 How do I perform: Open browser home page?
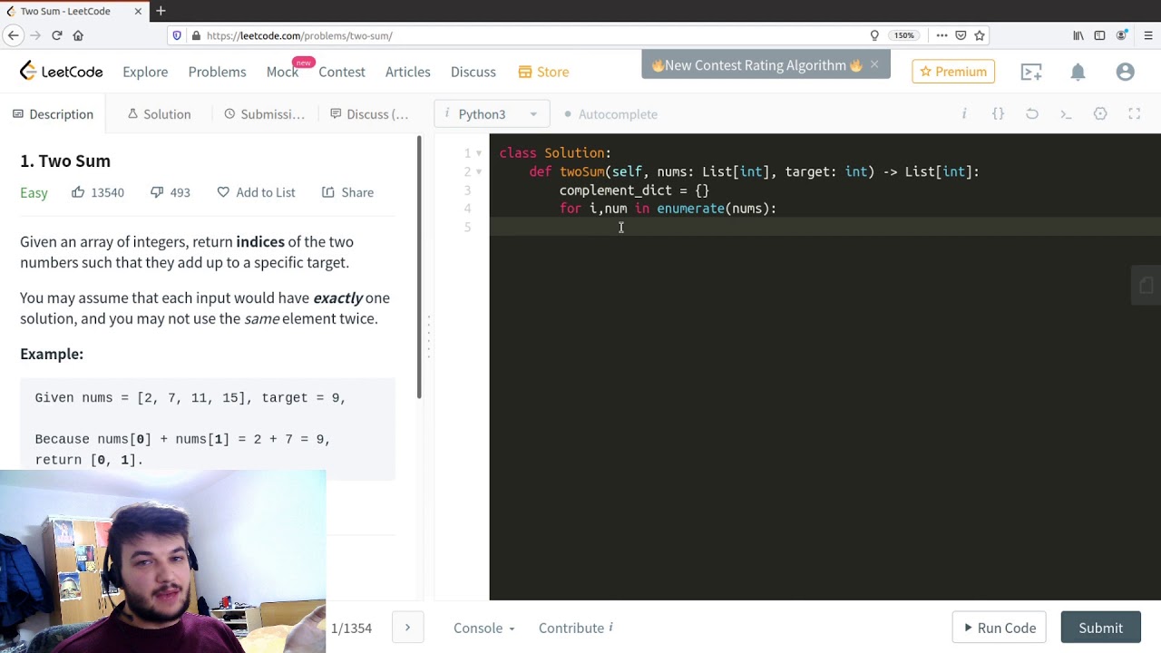pyautogui.click(x=78, y=35)
